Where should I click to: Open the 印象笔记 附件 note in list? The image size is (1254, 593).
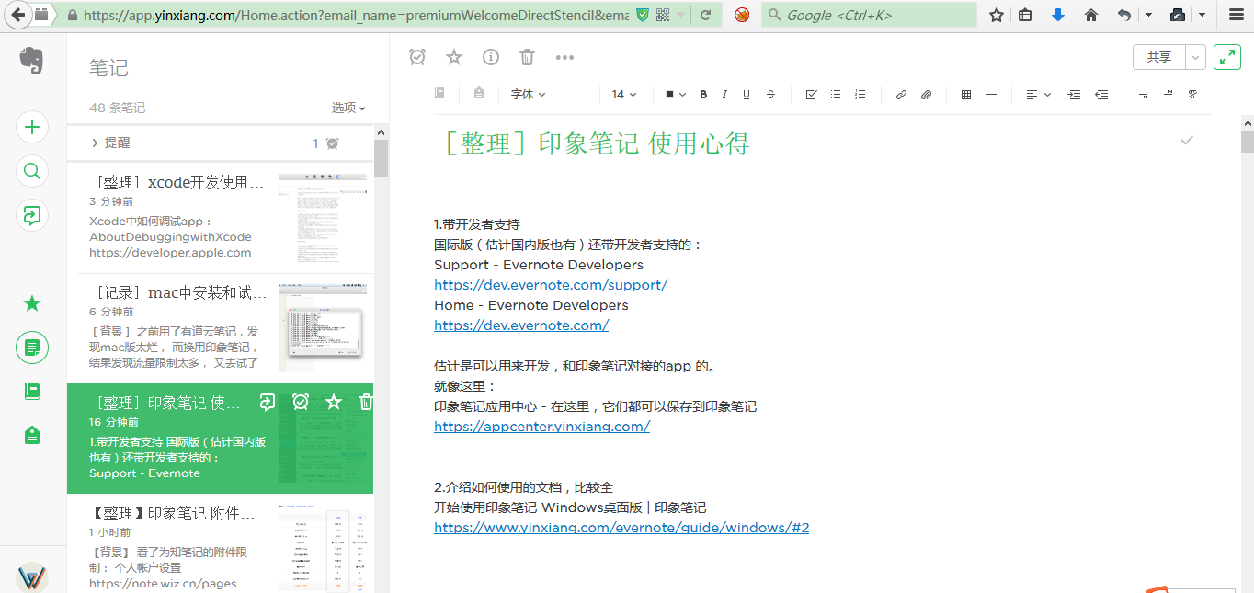(220, 543)
